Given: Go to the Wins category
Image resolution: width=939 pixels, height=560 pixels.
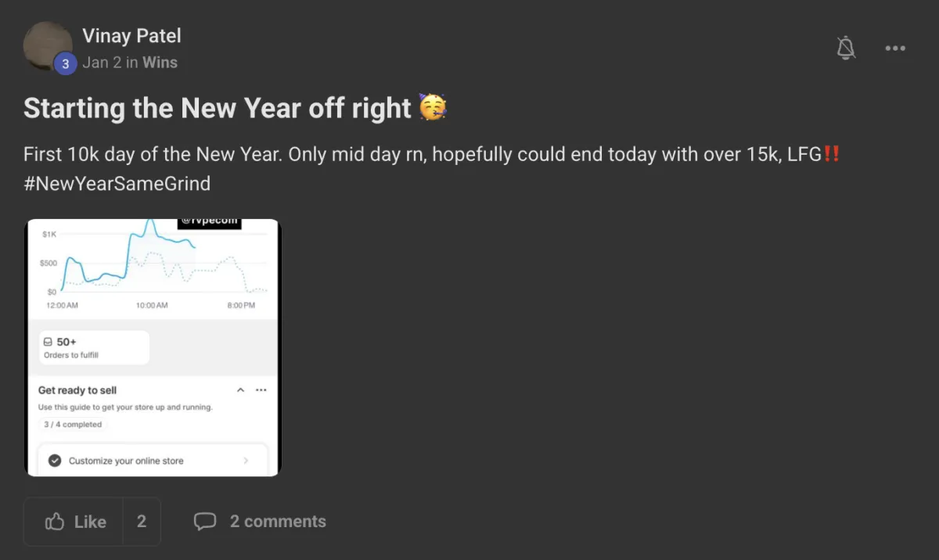Looking at the screenshot, I should pos(160,63).
